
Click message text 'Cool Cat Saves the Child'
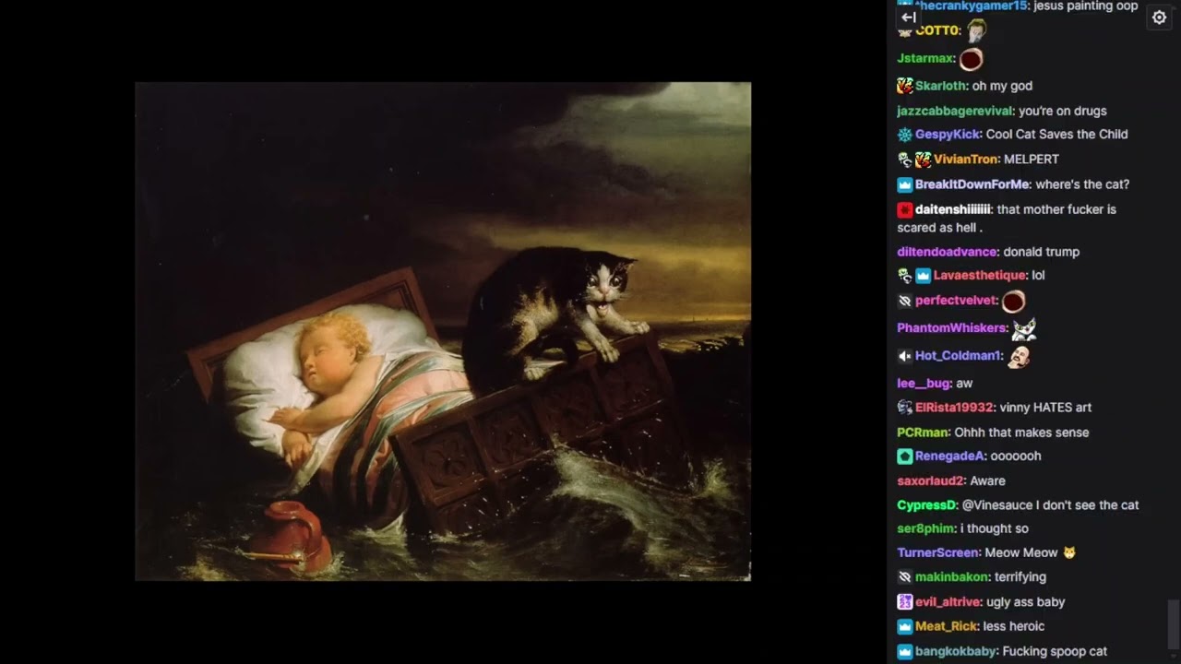1057,135
